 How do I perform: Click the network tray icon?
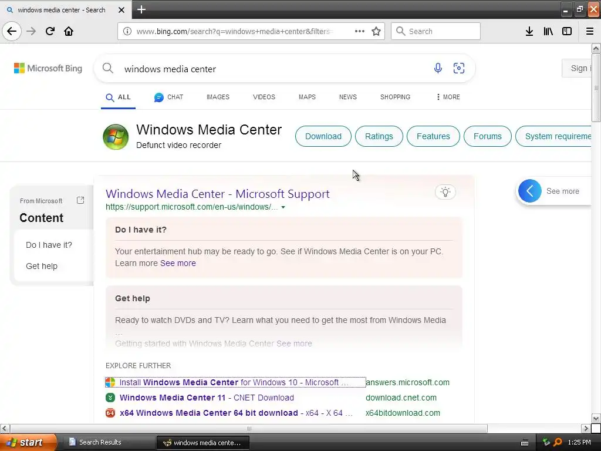click(x=546, y=442)
